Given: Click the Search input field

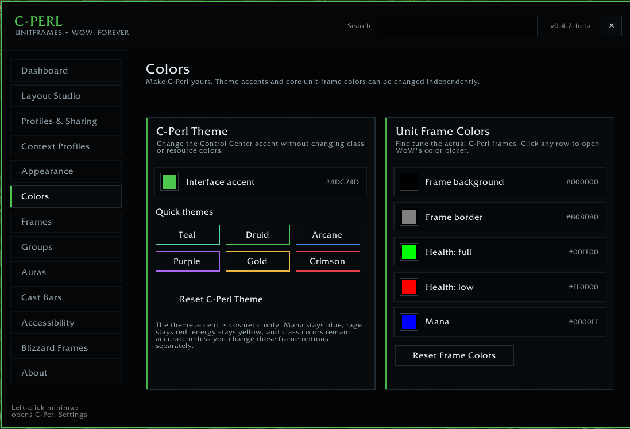Looking at the screenshot, I should coord(457,26).
